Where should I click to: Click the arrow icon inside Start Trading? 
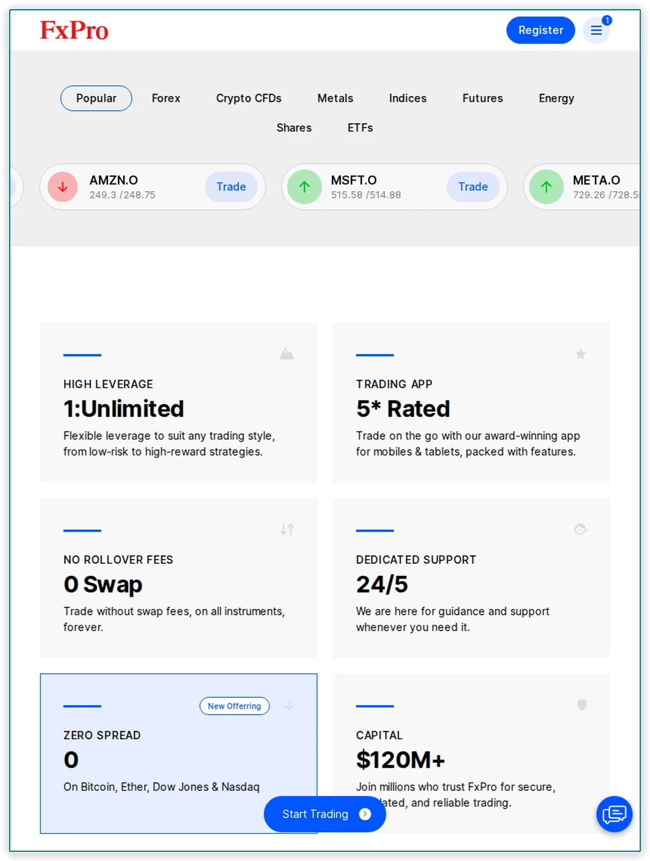(x=365, y=814)
